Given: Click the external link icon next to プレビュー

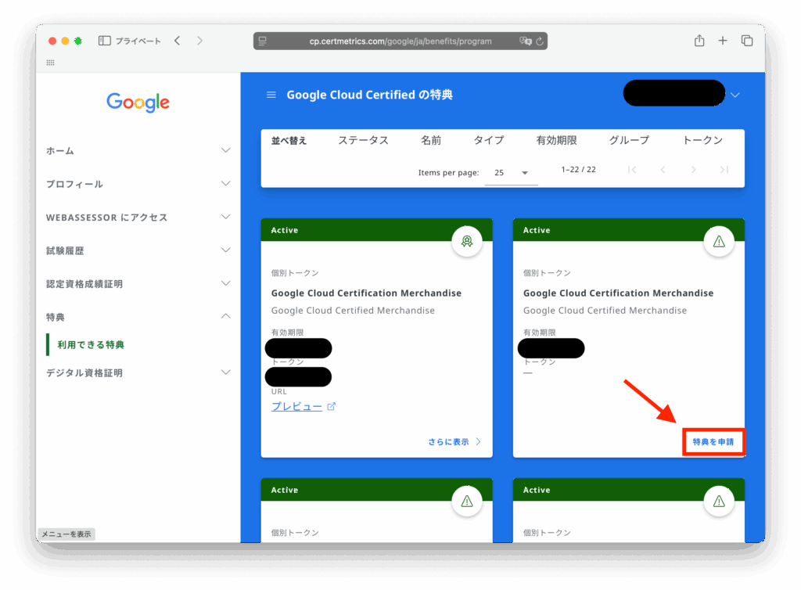Looking at the screenshot, I should click(x=332, y=407).
